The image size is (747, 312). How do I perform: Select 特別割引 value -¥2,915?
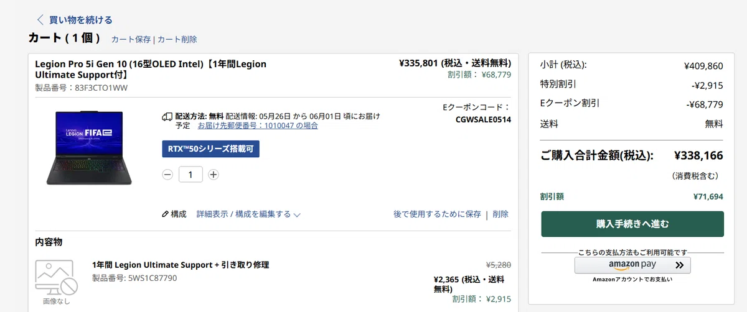(707, 85)
